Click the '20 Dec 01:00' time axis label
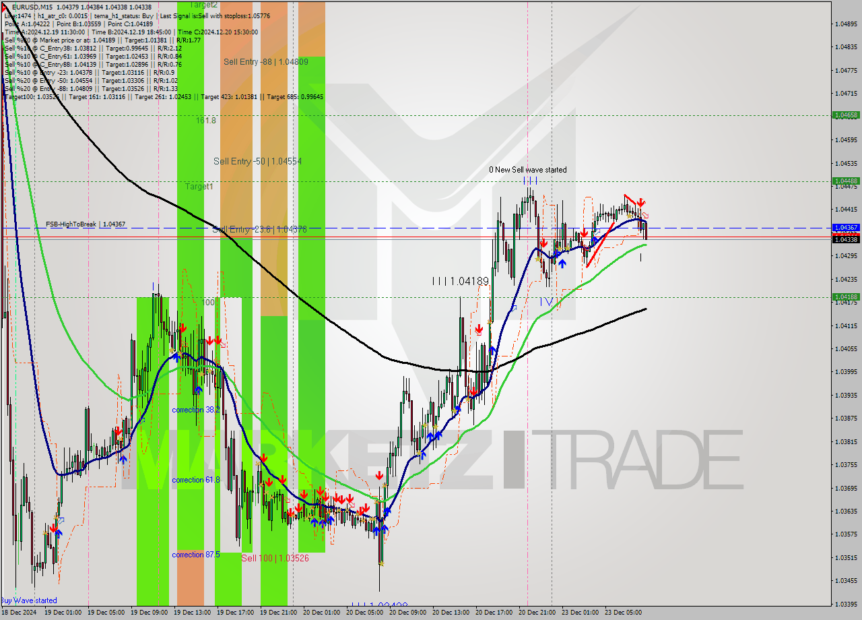862x620 pixels. click(x=321, y=613)
